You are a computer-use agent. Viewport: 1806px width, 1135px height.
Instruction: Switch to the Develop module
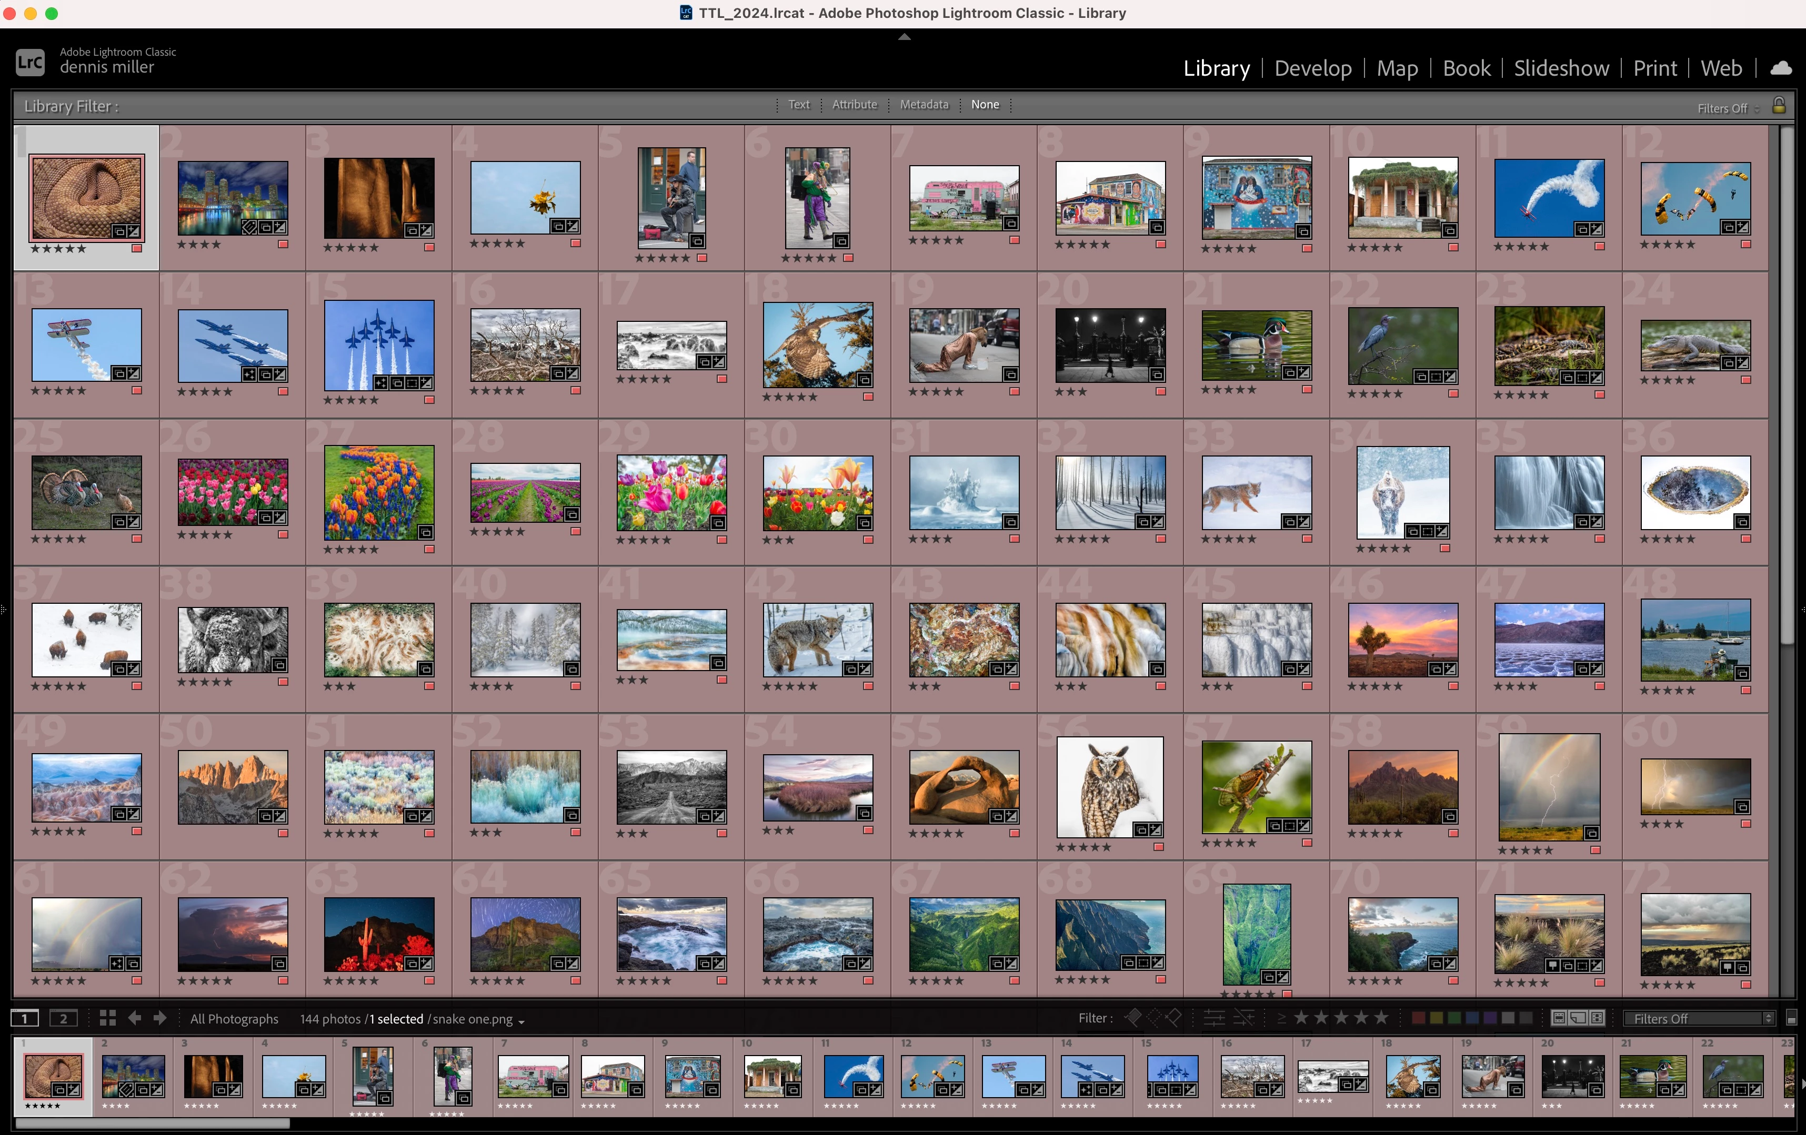click(1312, 68)
